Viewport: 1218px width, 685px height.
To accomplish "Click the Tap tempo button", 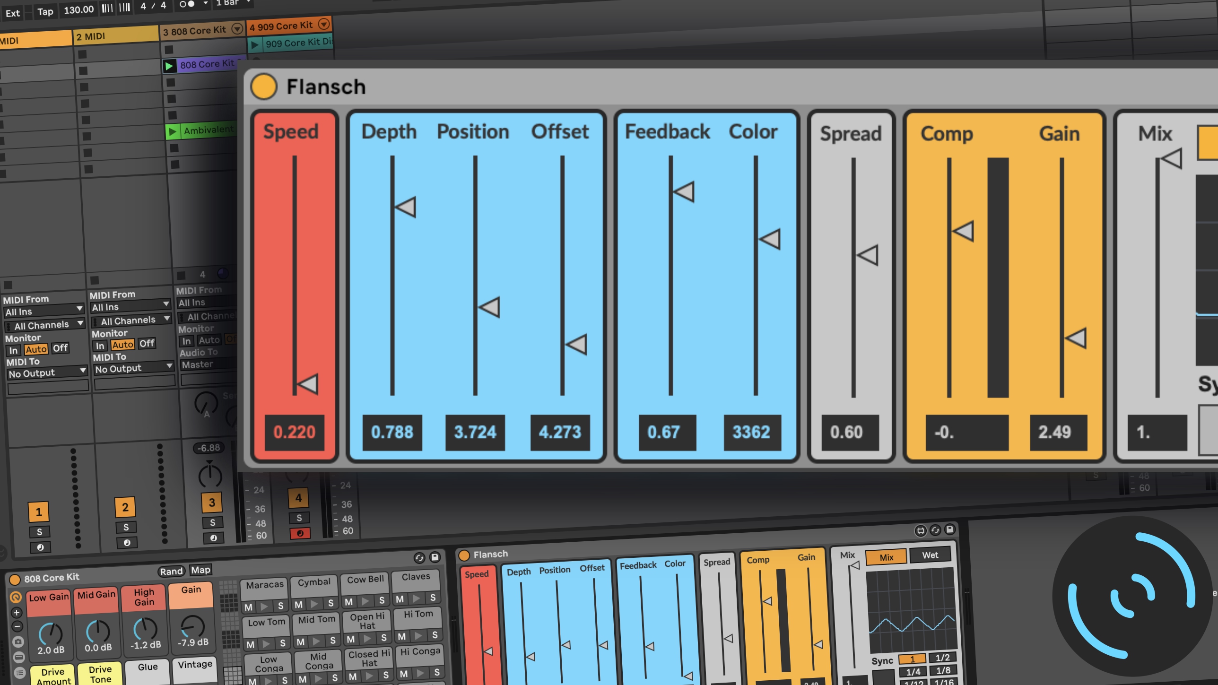I will (x=45, y=11).
